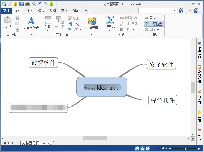This screenshot has height=152, width=204.
Task: Open 主题结构 topic structure options
Action: pyautogui.click(x=110, y=23)
